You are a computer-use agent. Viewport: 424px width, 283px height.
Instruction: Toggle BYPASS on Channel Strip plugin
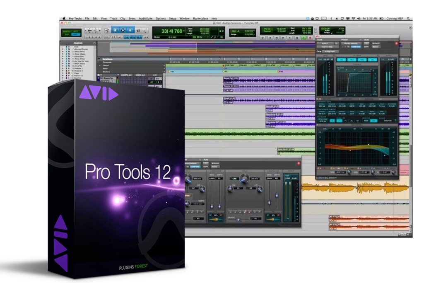pyautogui.click(x=376, y=44)
